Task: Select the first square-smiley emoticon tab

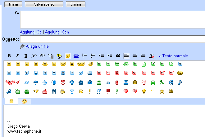Action: tap(11, 101)
